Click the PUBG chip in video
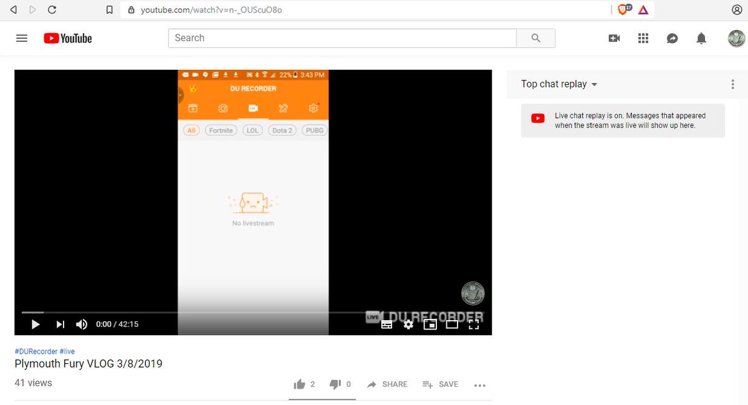748x405 pixels. coord(314,130)
